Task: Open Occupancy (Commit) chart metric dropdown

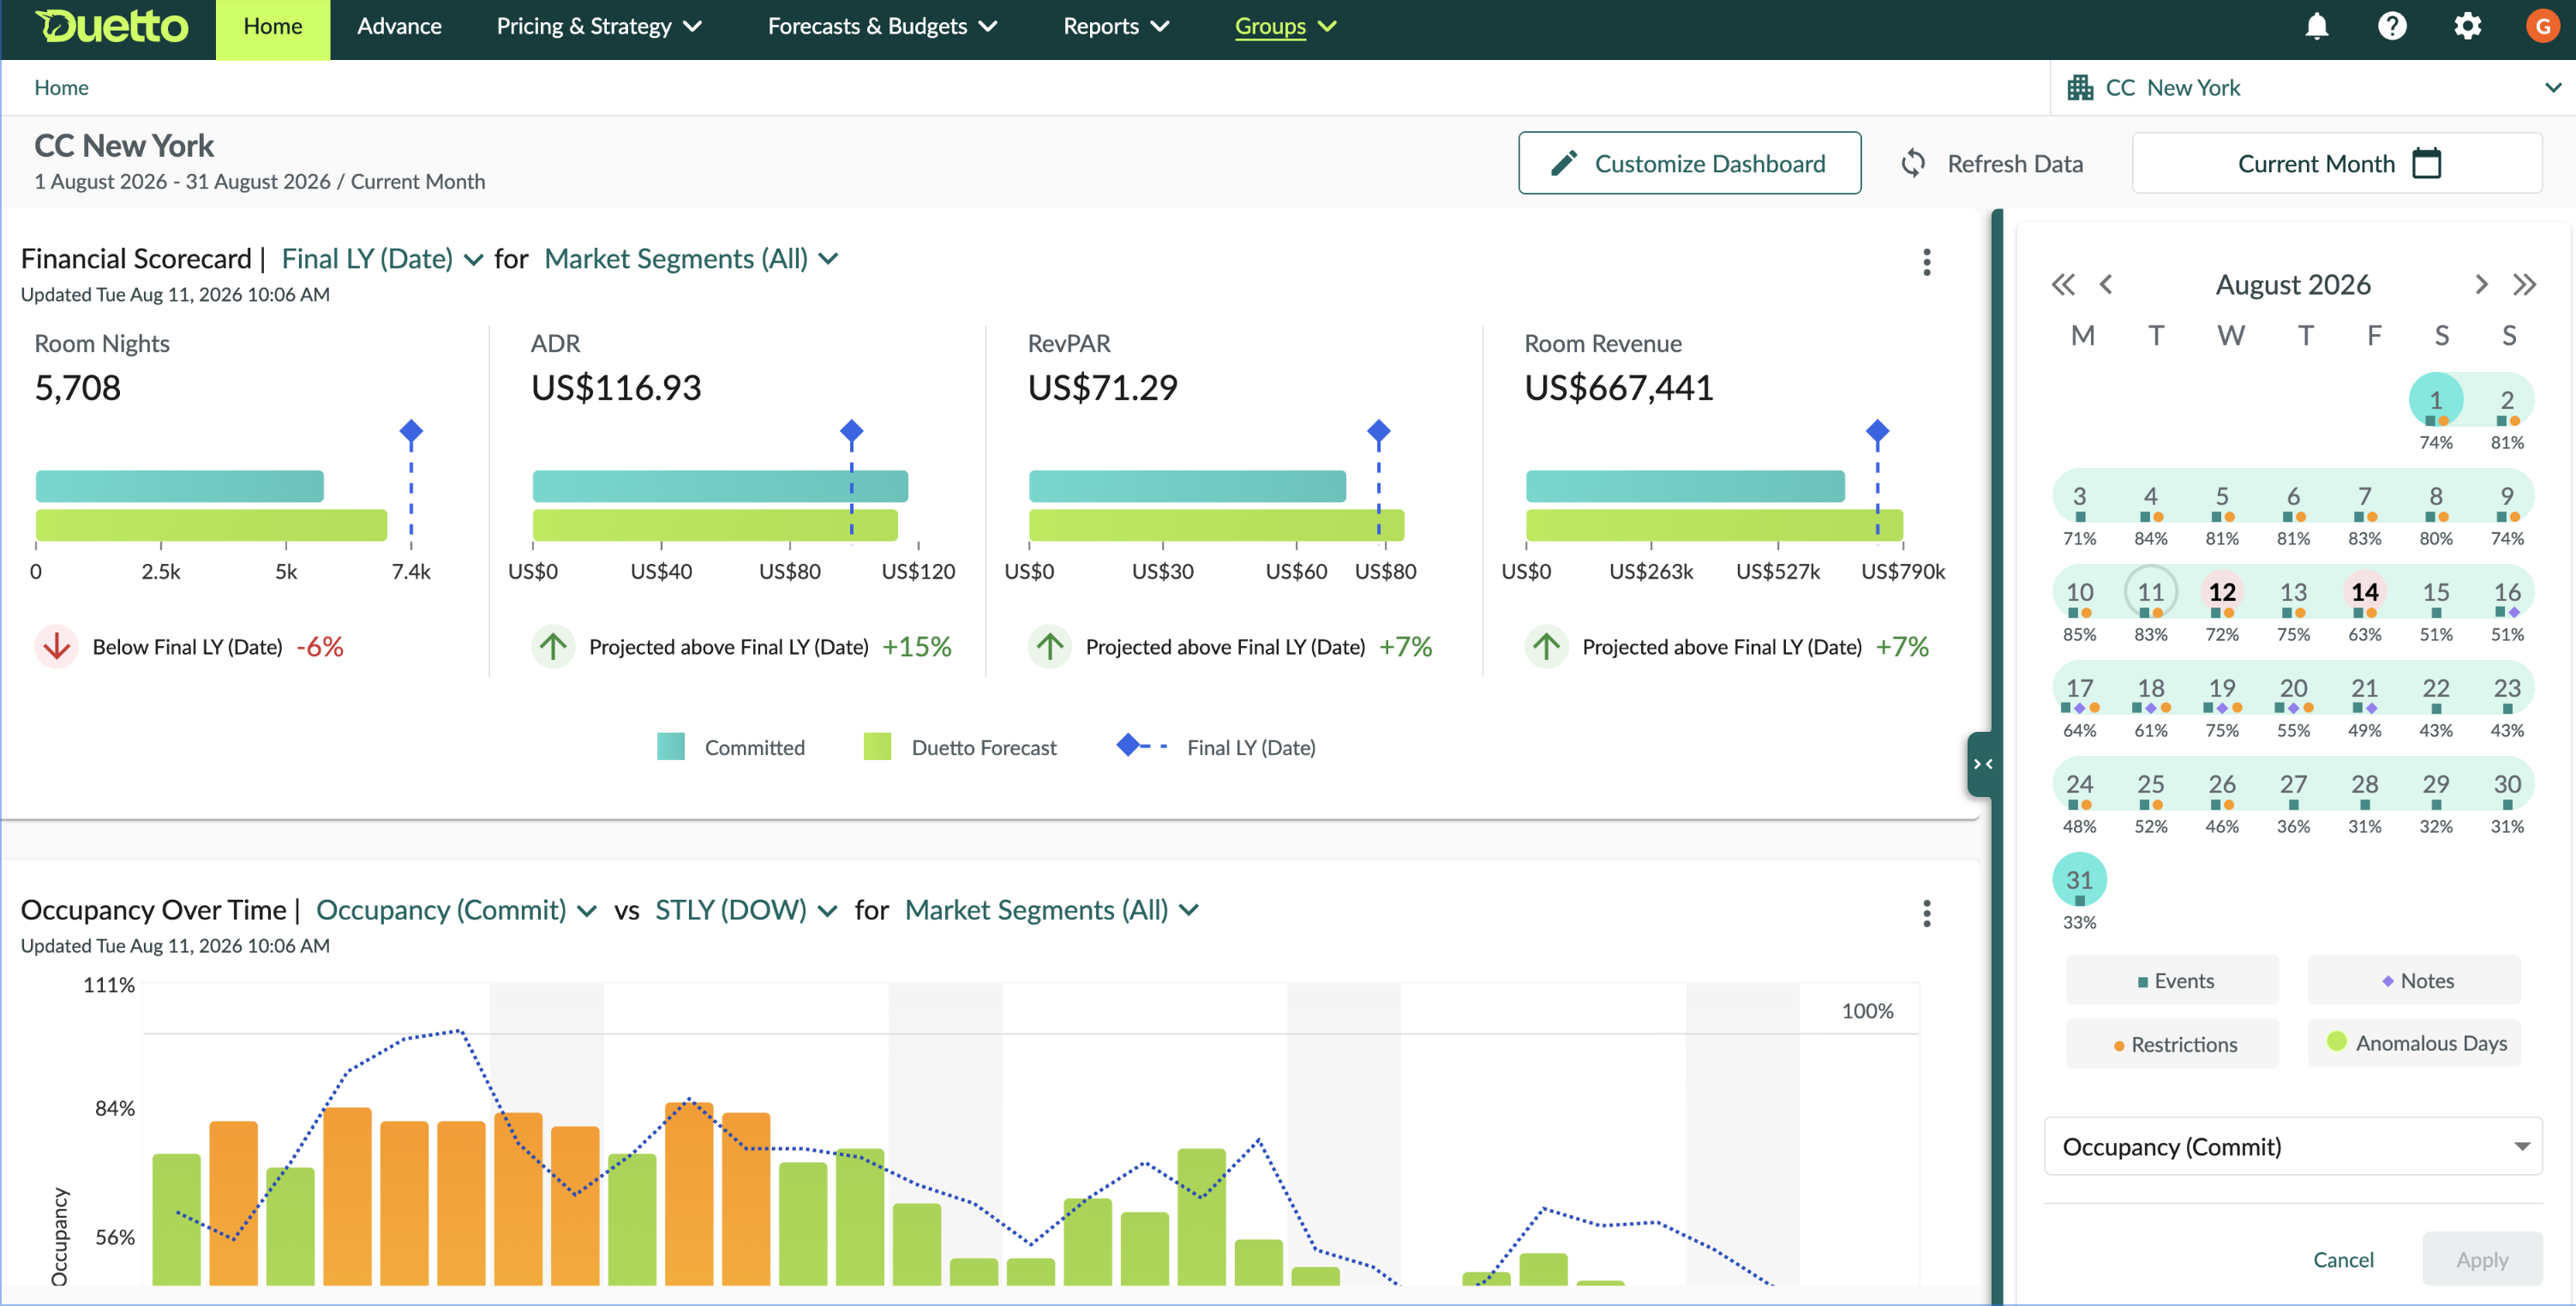Action: click(456, 910)
